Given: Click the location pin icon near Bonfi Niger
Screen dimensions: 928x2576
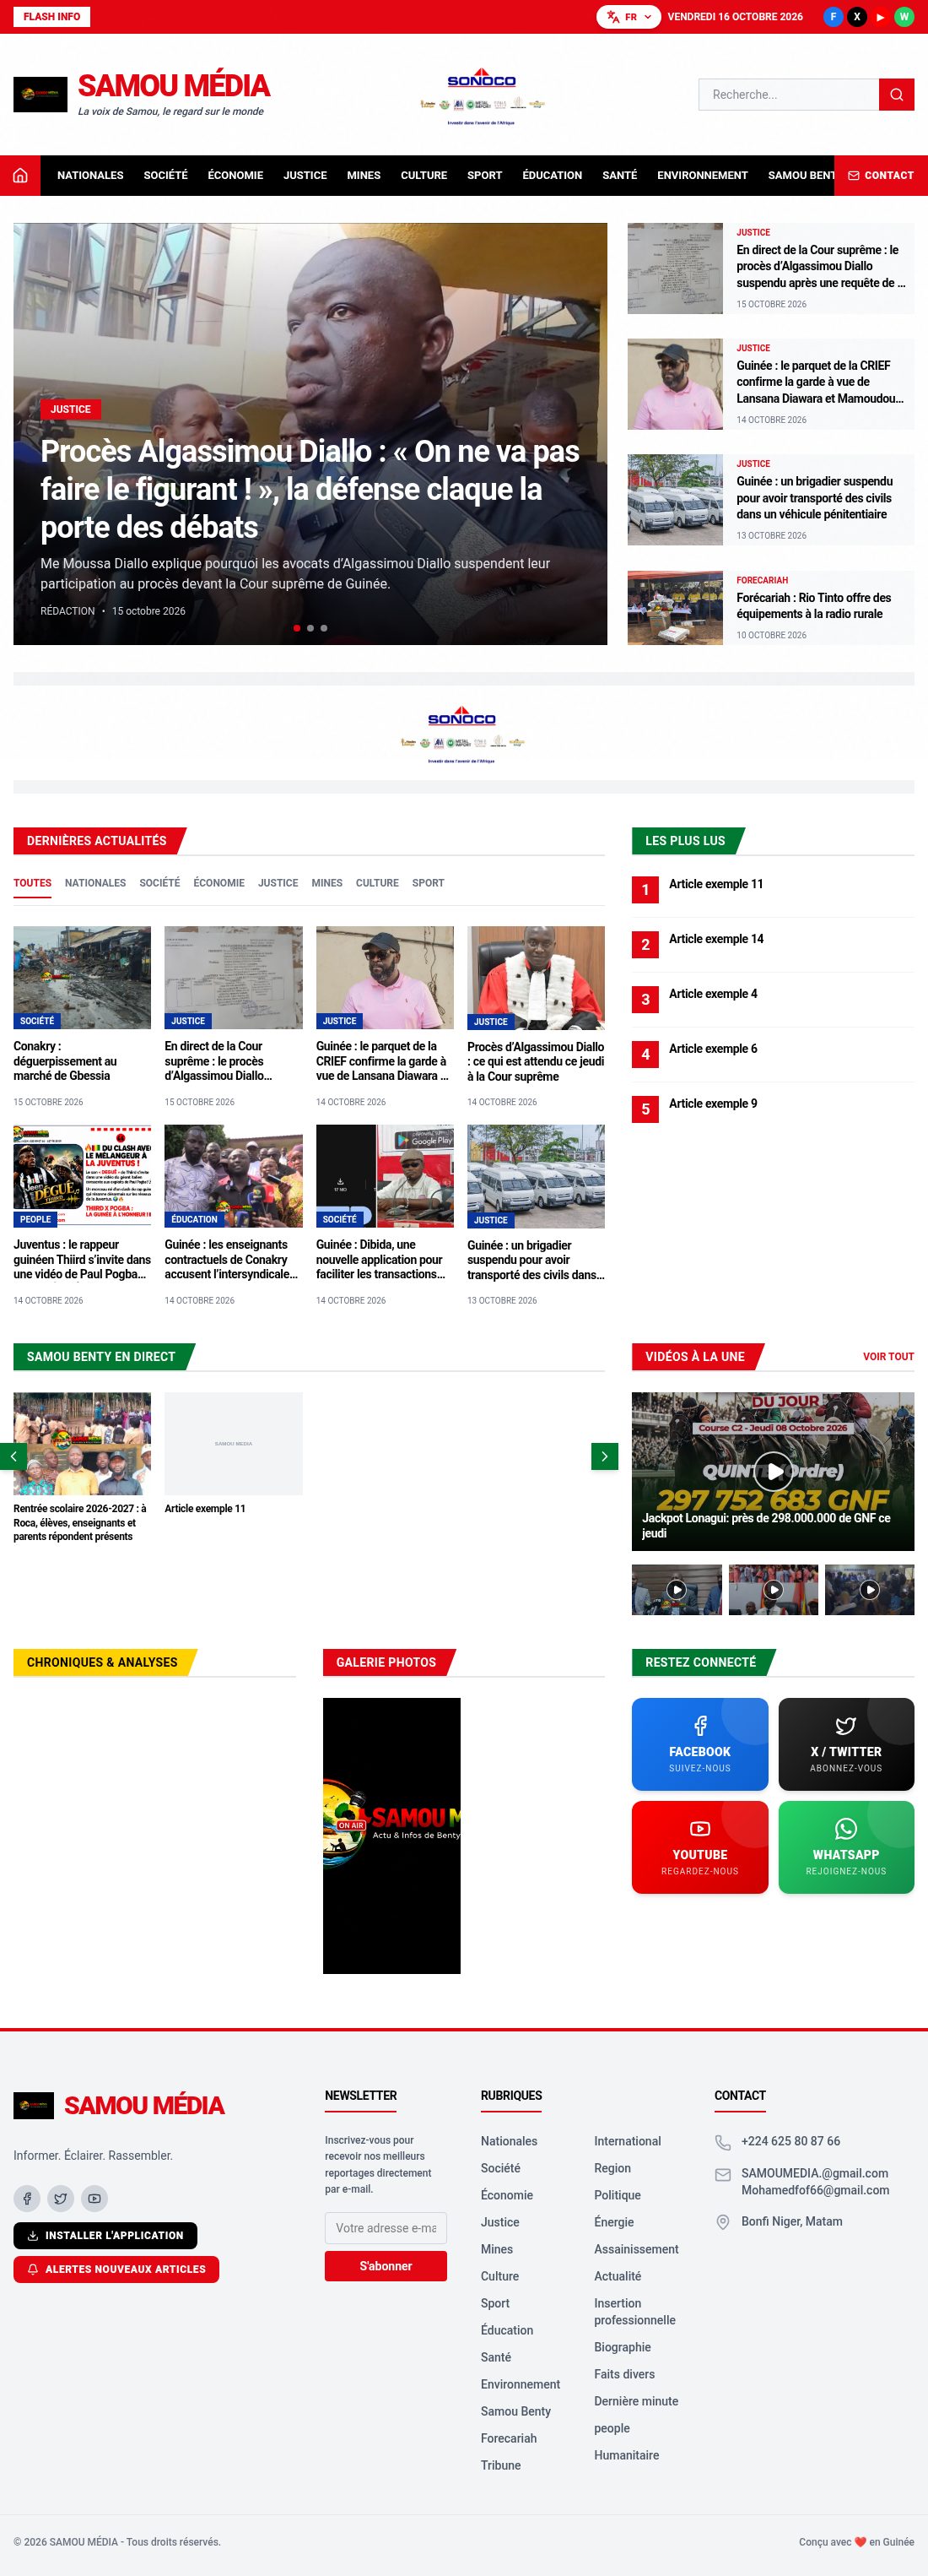Looking at the screenshot, I should pos(723,2222).
